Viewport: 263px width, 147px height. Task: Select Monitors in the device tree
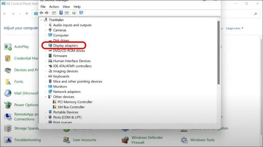pos(60,86)
